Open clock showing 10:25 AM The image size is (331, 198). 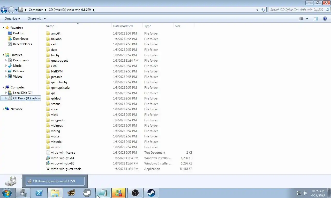click(x=318, y=193)
